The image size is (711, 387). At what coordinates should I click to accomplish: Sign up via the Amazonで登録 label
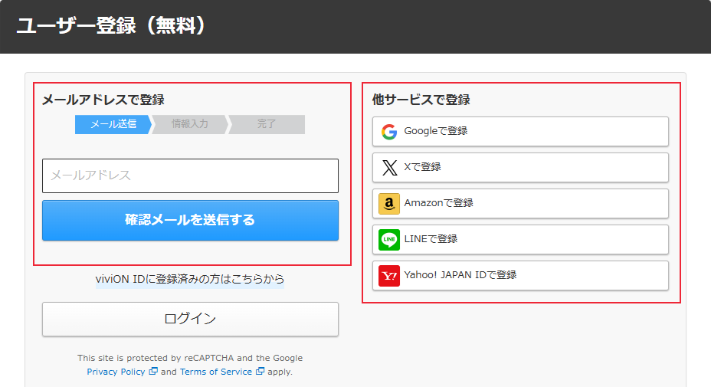(438, 203)
